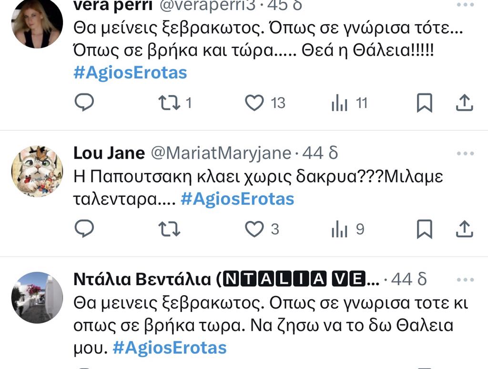Retweet vera perri's tweet

point(168,102)
